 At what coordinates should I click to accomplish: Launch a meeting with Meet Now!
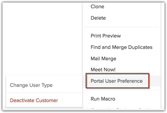coord(103,70)
